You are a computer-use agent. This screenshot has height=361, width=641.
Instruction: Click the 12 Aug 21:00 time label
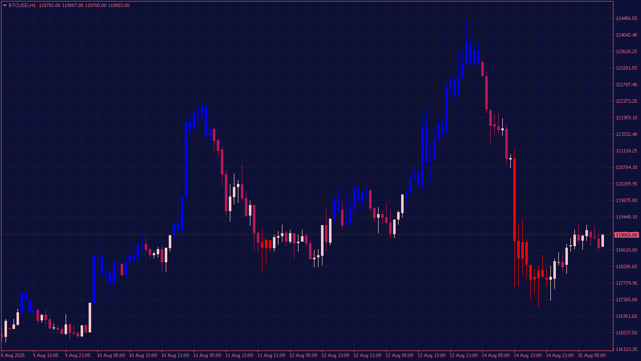point(367,355)
